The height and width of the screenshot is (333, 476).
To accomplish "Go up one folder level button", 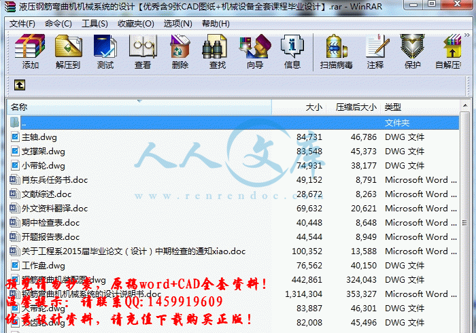I will click(20, 85).
